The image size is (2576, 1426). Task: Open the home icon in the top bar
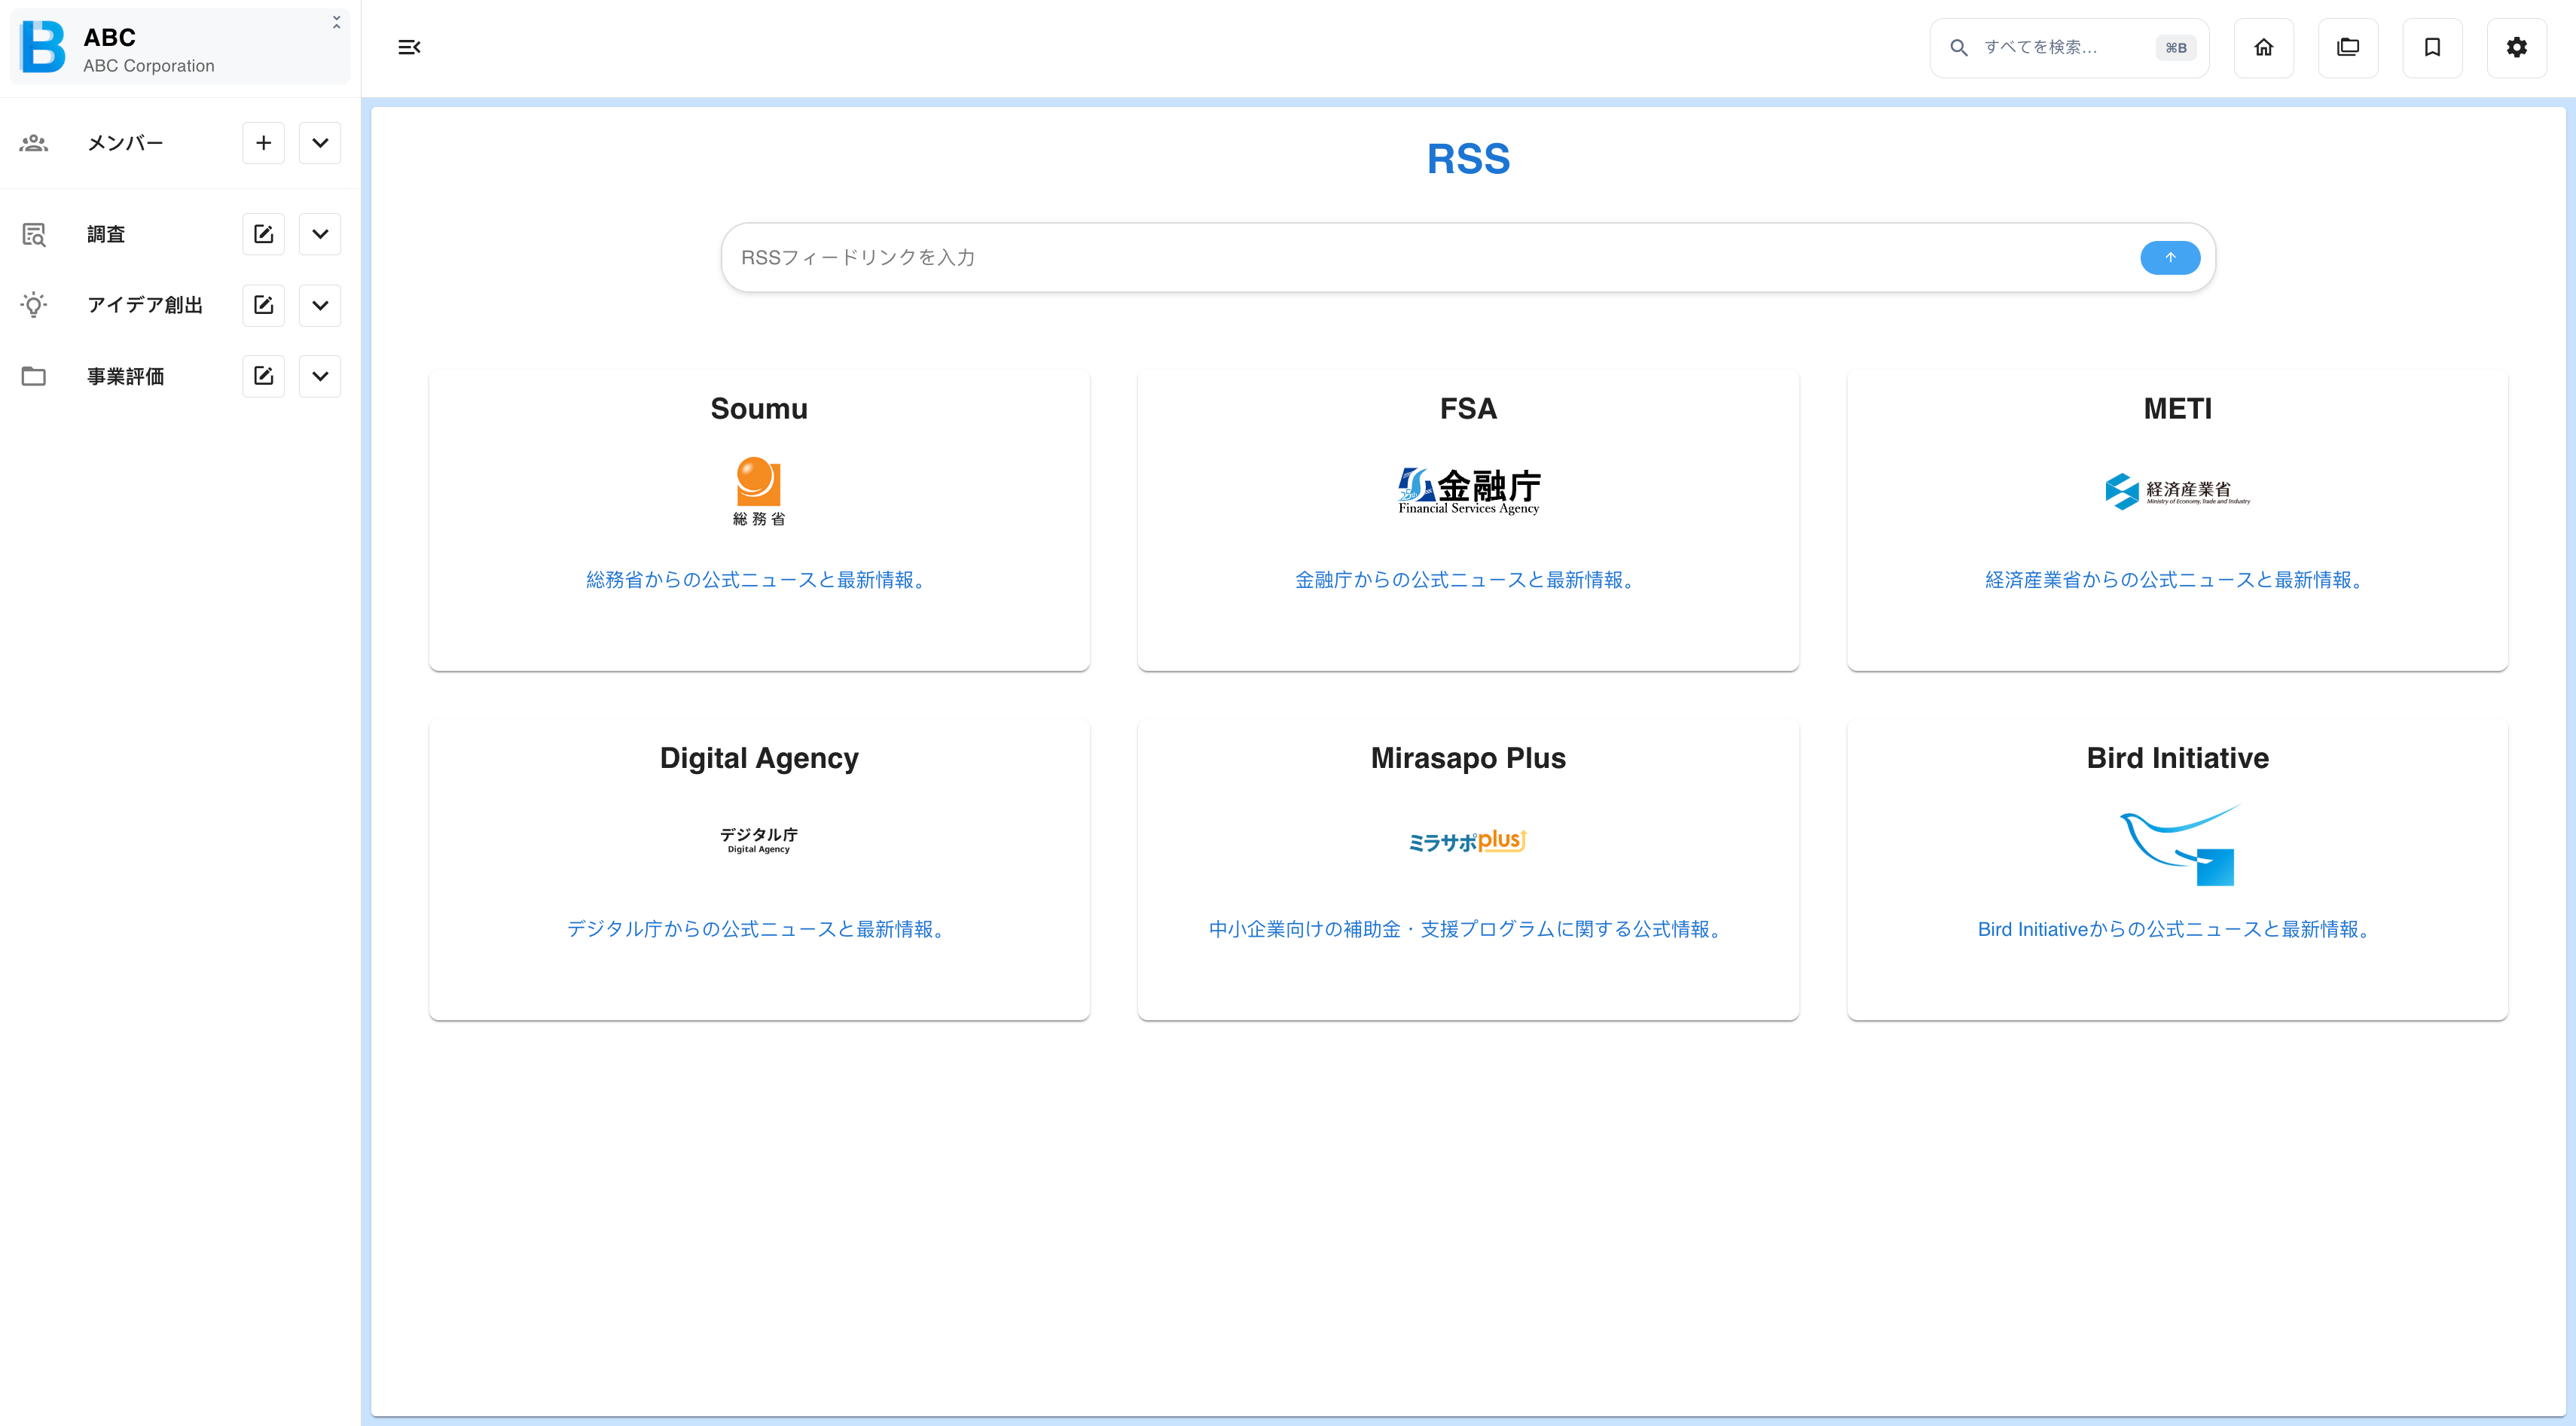pyautogui.click(x=2264, y=47)
